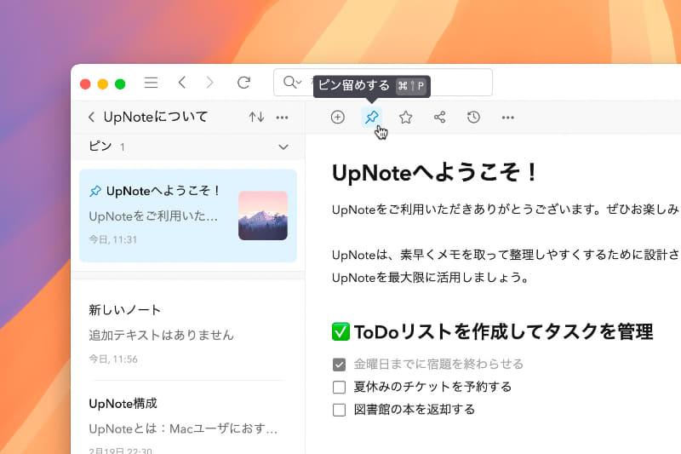The width and height of the screenshot is (681, 454).
Task: Click the mountain thumbnail in the pinned note
Action: coord(263,216)
